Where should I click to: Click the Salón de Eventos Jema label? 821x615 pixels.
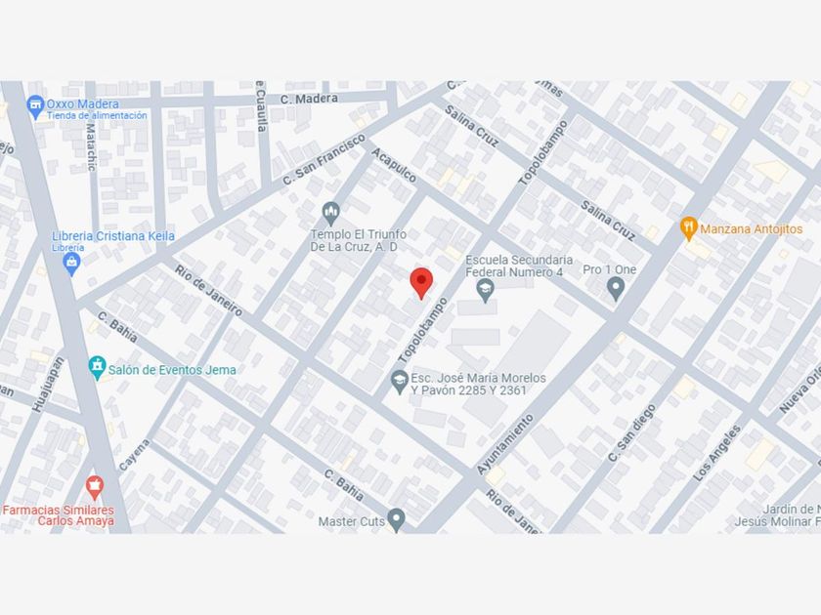point(172,370)
